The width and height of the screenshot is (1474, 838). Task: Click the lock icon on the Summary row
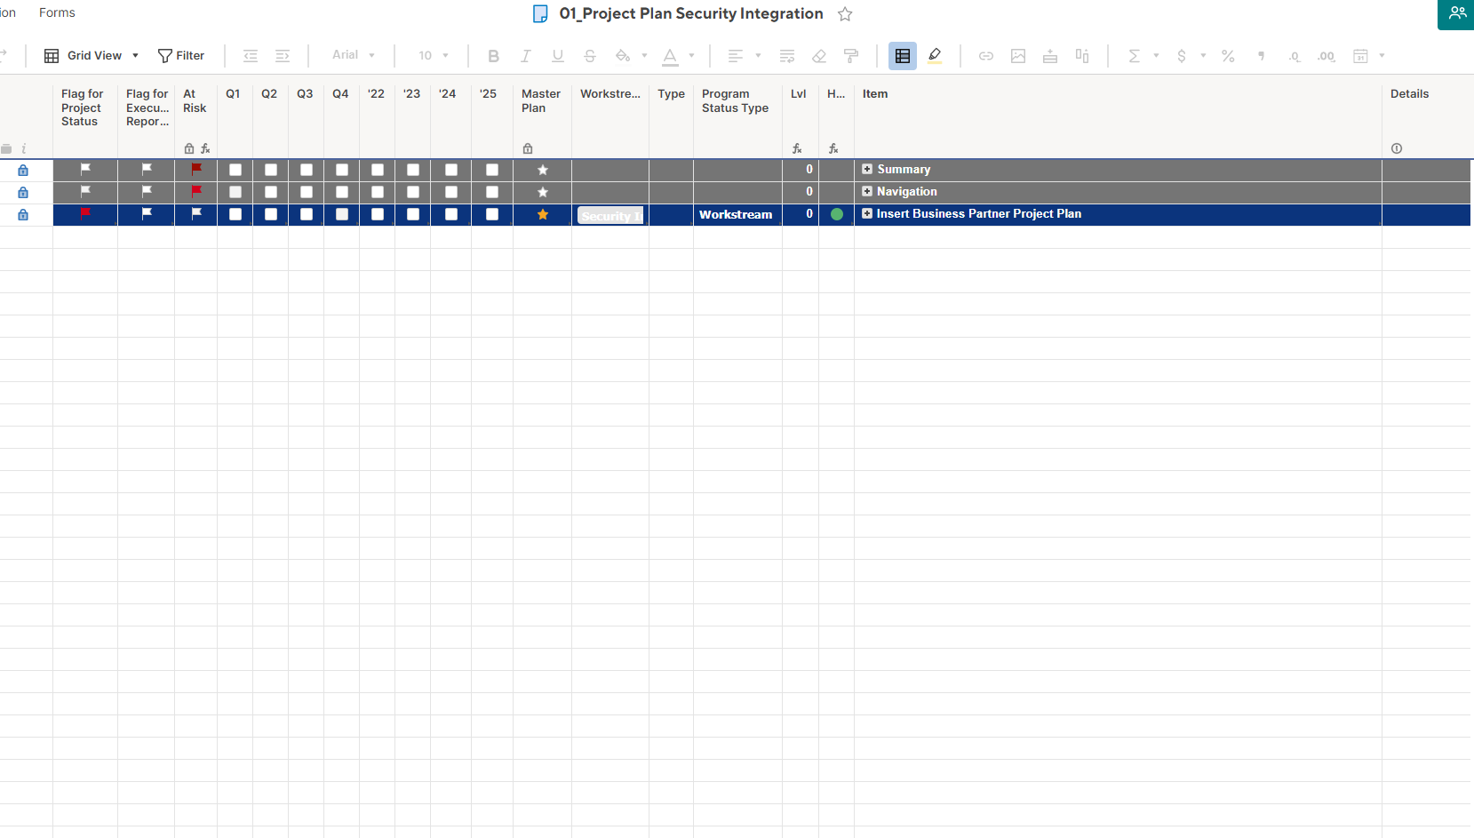pos(23,170)
